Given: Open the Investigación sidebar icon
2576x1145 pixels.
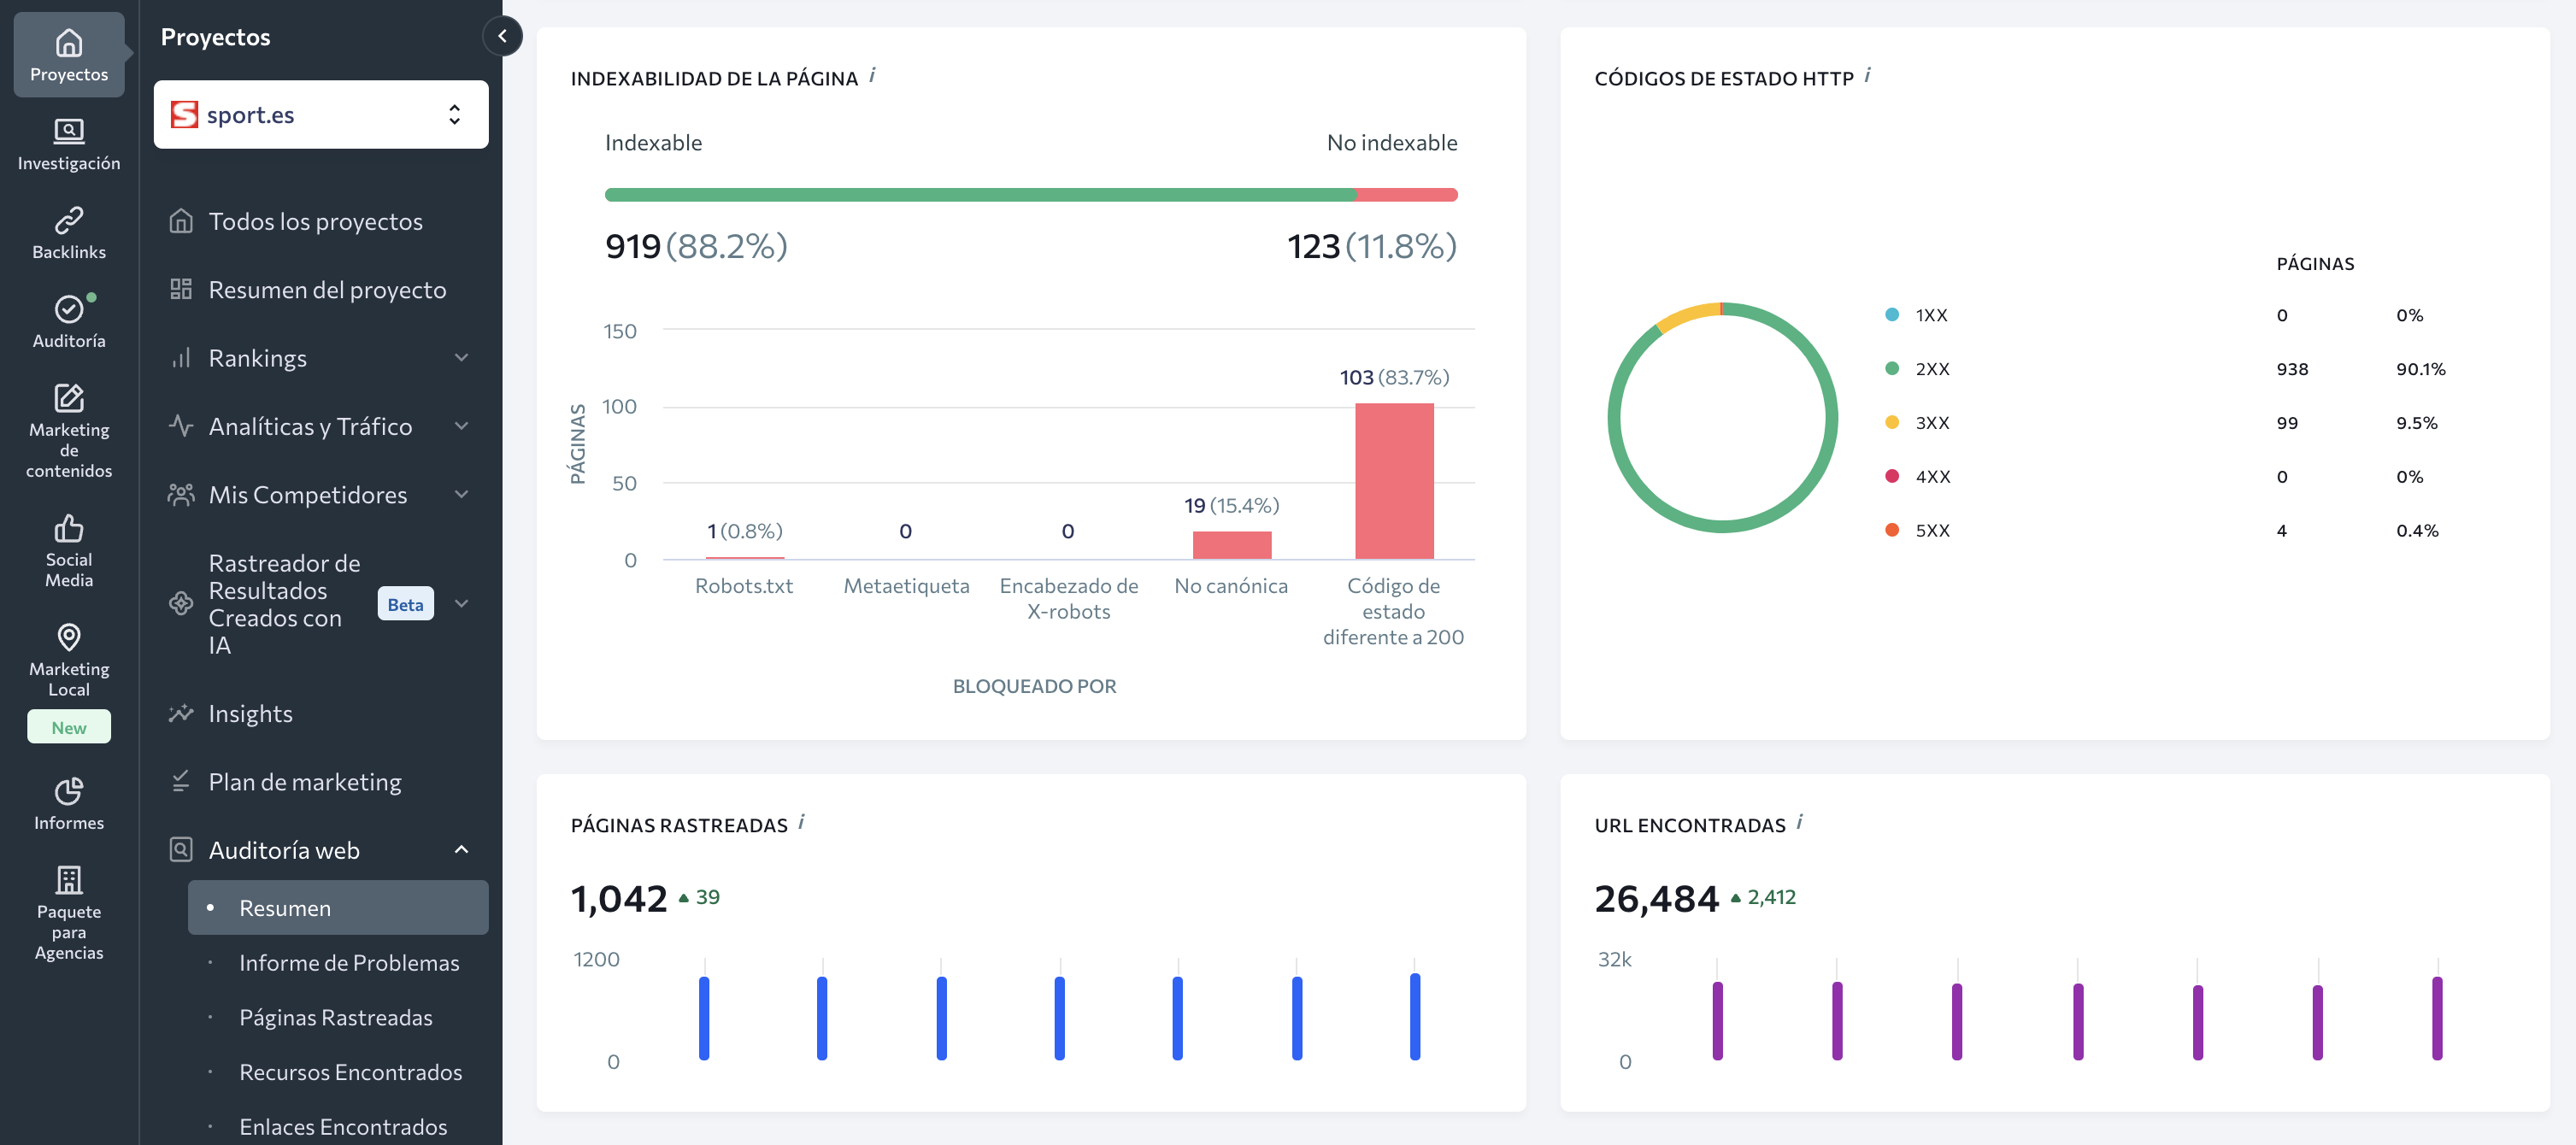Looking at the screenshot, I should tap(68, 131).
